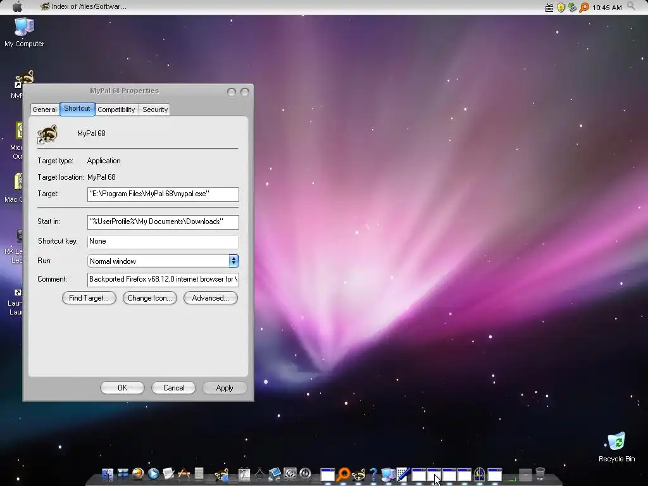Switch to the General tab

click(45, 109)
